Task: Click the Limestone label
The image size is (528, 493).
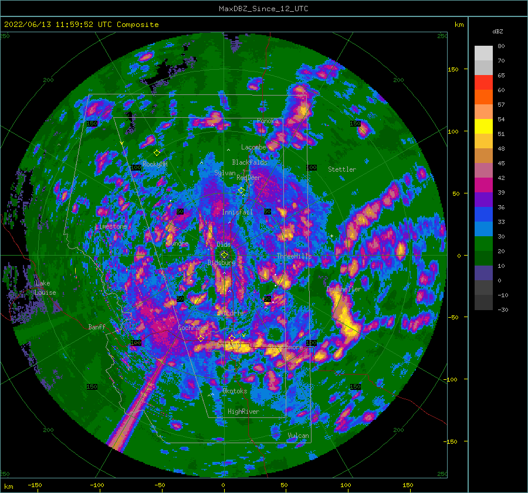Action: [111, 226]
